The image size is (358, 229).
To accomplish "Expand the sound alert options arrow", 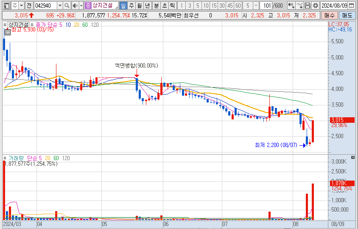I will click(81, 6).
